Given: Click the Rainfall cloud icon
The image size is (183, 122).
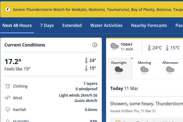Looking at the screenshot, I should pyautogui.click(x=7, y=109).
